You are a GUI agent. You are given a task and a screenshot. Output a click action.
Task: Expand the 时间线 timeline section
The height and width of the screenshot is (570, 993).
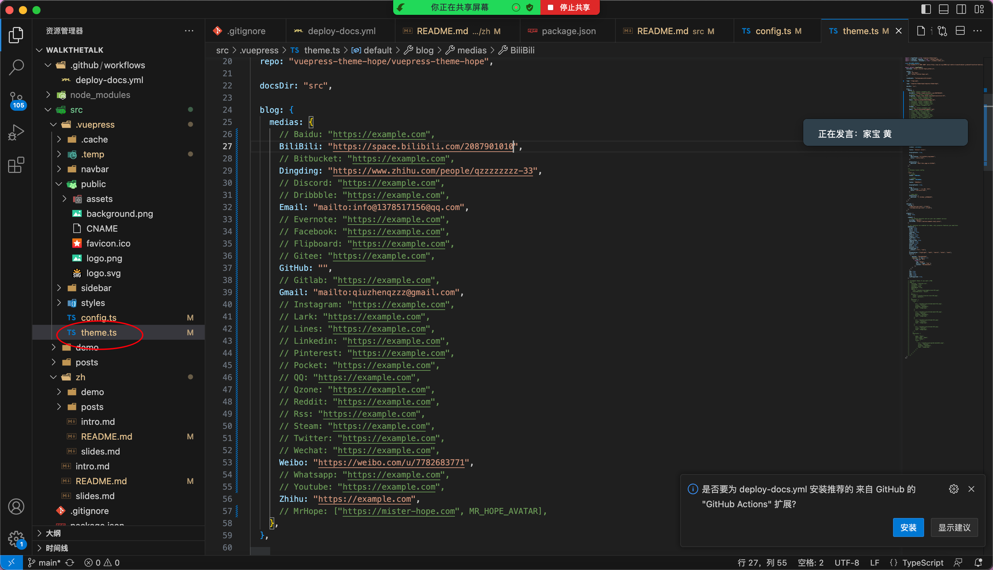(118, 548)
